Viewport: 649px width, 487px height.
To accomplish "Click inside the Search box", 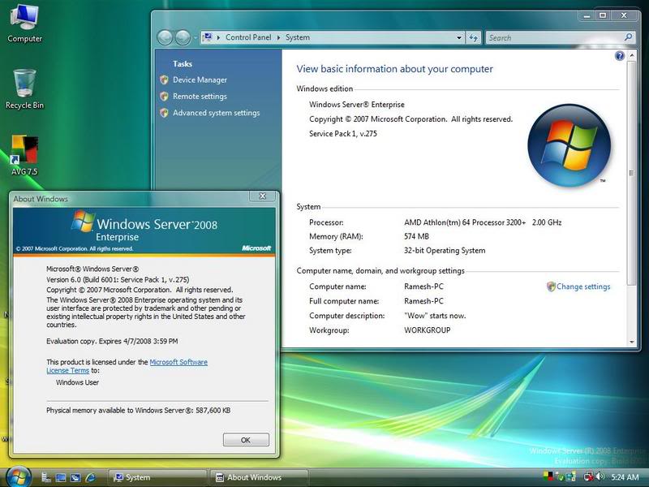I will 552,37.
